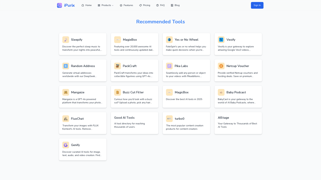Open the Veoify title link
Screen dimensions: 321x180
pos(231,40)
